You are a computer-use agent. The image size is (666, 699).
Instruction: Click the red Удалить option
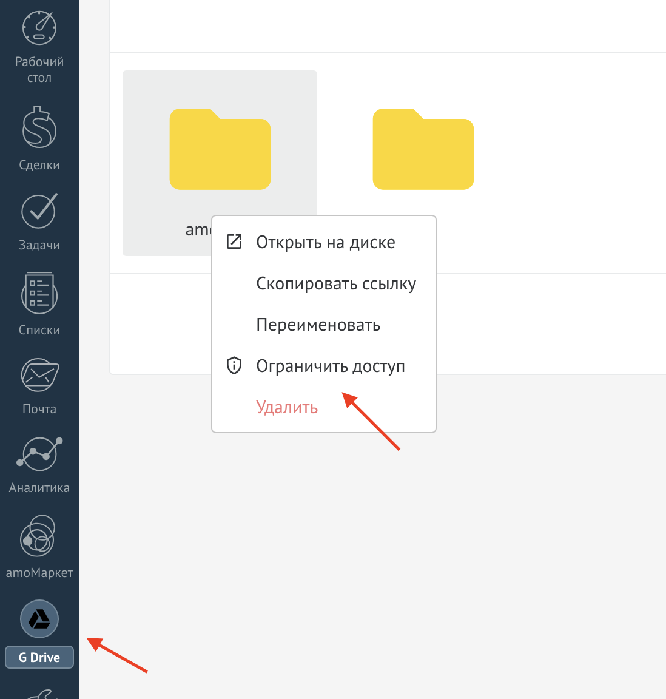click(x=287, y=408)
